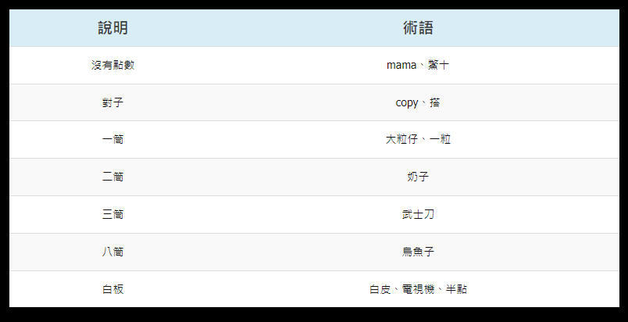Click the 術語 column header

tap(418, 28)
